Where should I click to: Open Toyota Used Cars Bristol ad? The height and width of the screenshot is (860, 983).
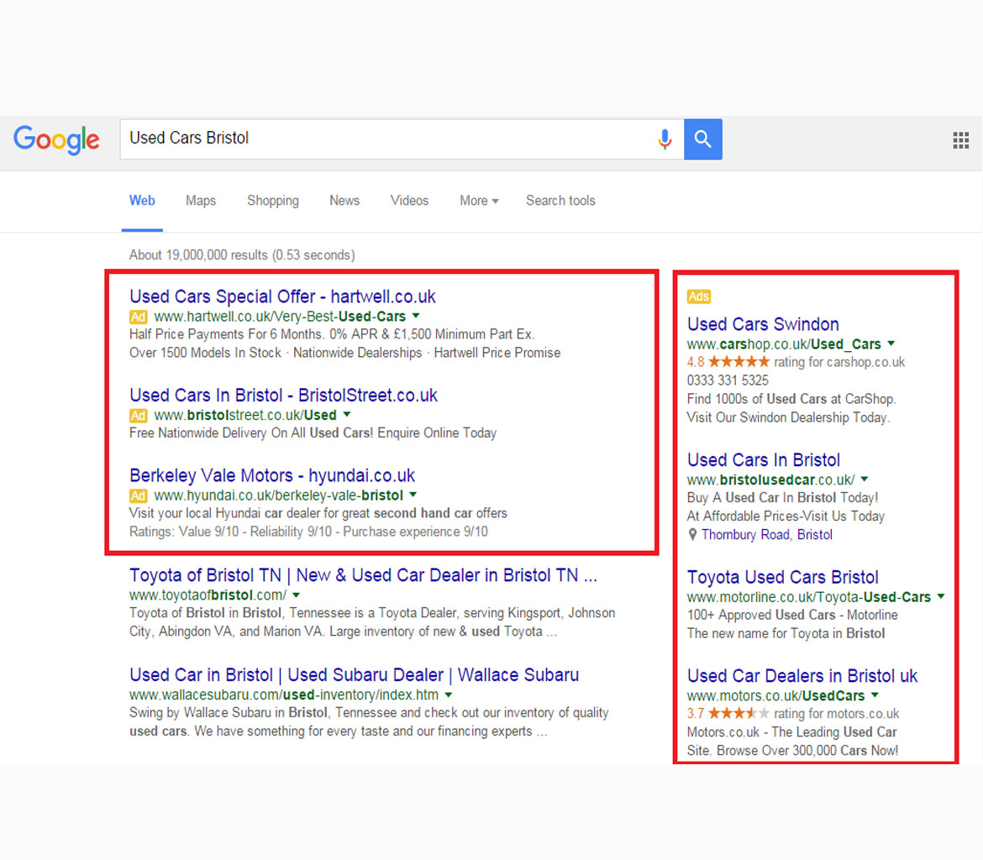tap(782, 577)
